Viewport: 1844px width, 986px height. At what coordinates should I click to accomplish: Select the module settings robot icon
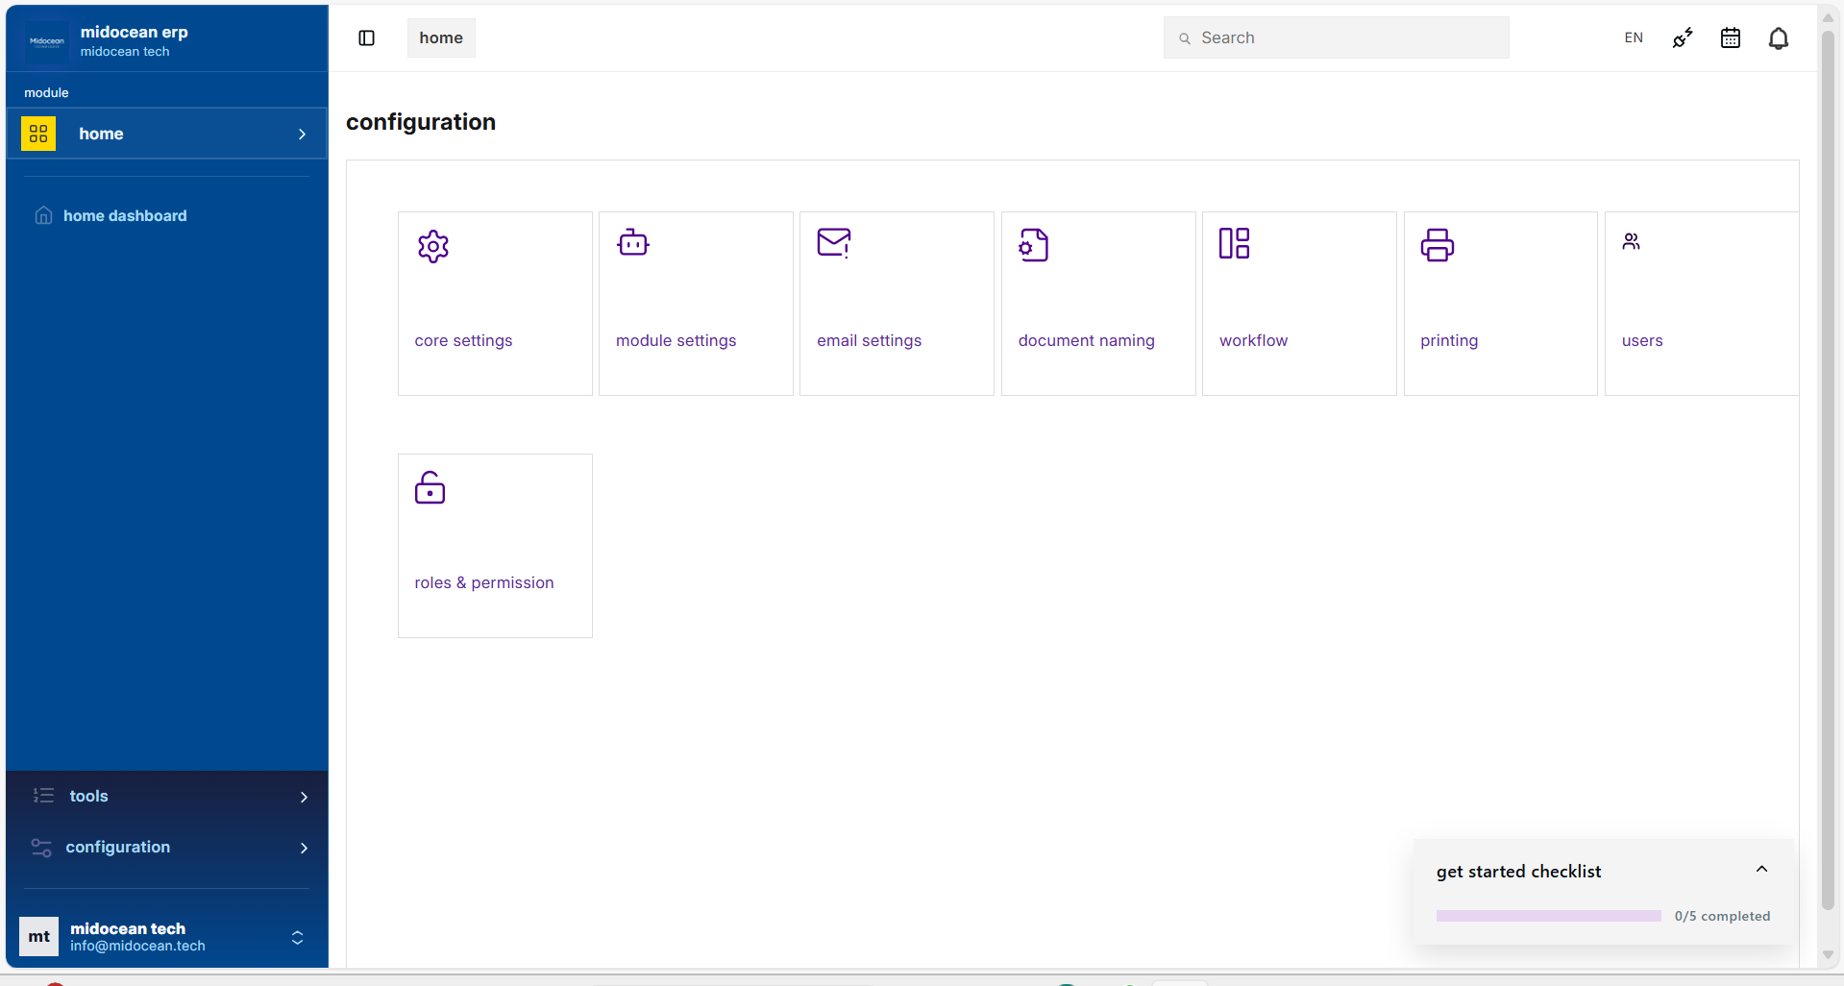(632, 242)
